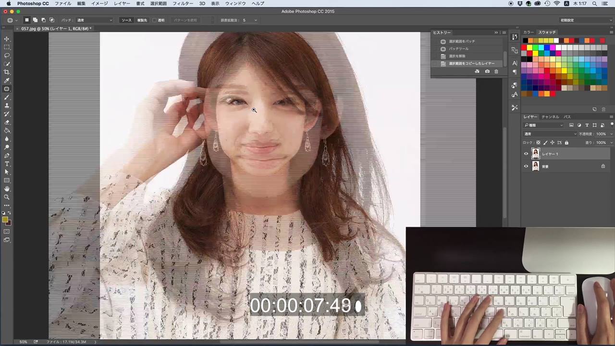This screenshot has height=346, width=615.
Task: Open the レイヤー menu in menu bar
Action: (122, 3)
